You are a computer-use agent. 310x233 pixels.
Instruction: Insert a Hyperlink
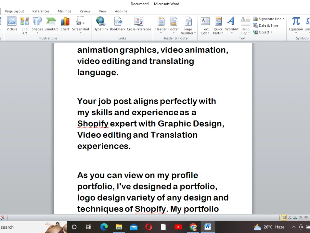(101, 24)
